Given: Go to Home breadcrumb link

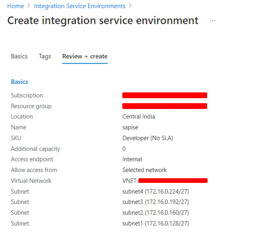Looking at the screenshot, I should (x=15, y=6).
